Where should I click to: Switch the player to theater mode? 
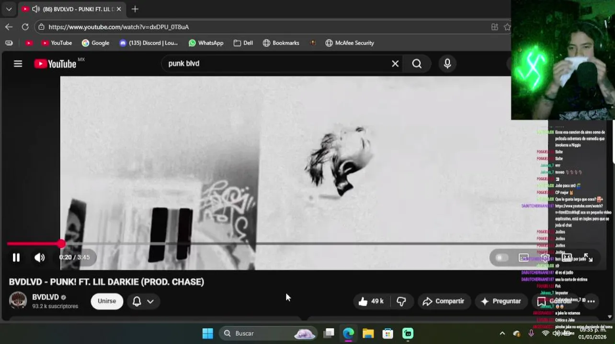coord(567,258)
